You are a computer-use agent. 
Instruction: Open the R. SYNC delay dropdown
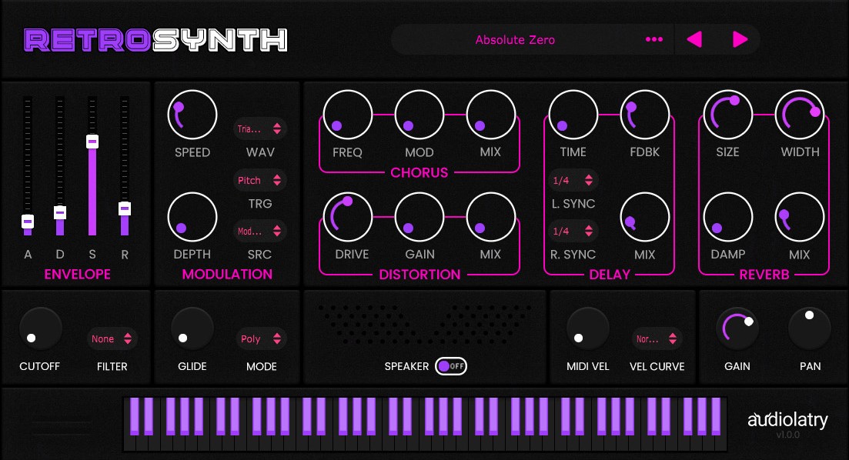[573, 231]
